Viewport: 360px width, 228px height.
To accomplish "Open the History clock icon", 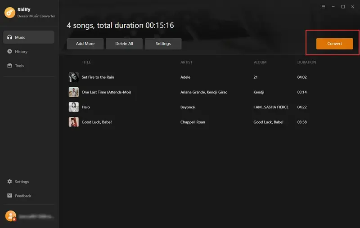I will [9, 51].
